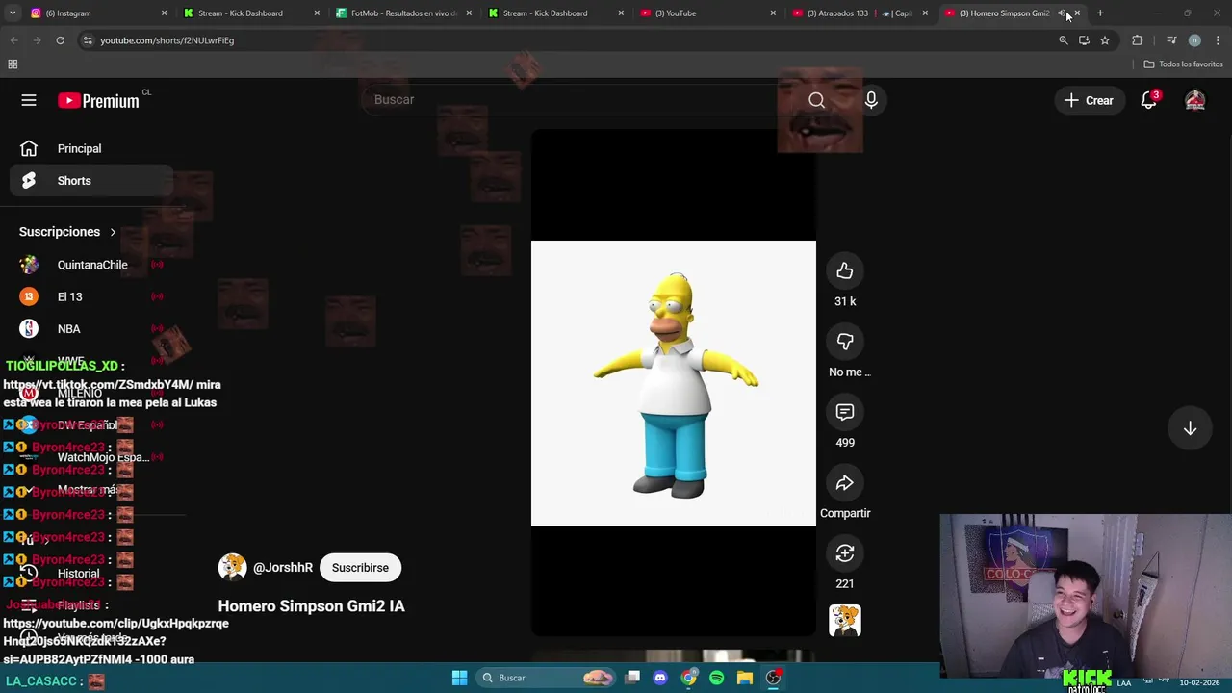Close the Instagram tab
1232x693 pixels.
point(164,13)
